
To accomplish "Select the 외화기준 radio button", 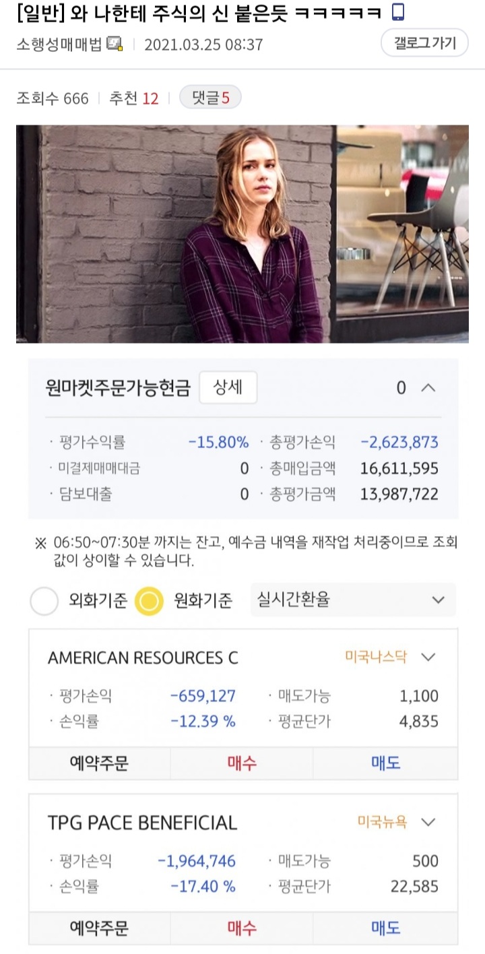I will pyautogui.click(x=44, y=601).
